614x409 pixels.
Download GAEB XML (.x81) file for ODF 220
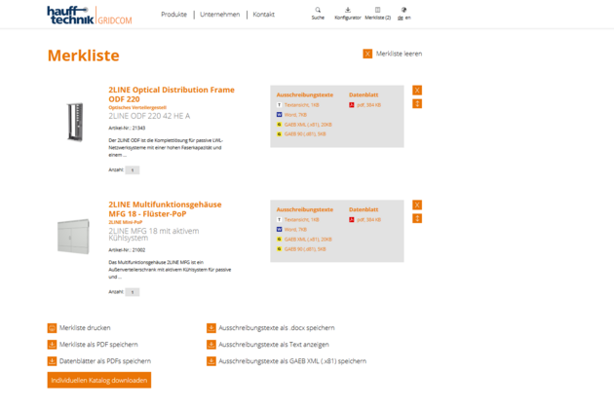point(308,125)
